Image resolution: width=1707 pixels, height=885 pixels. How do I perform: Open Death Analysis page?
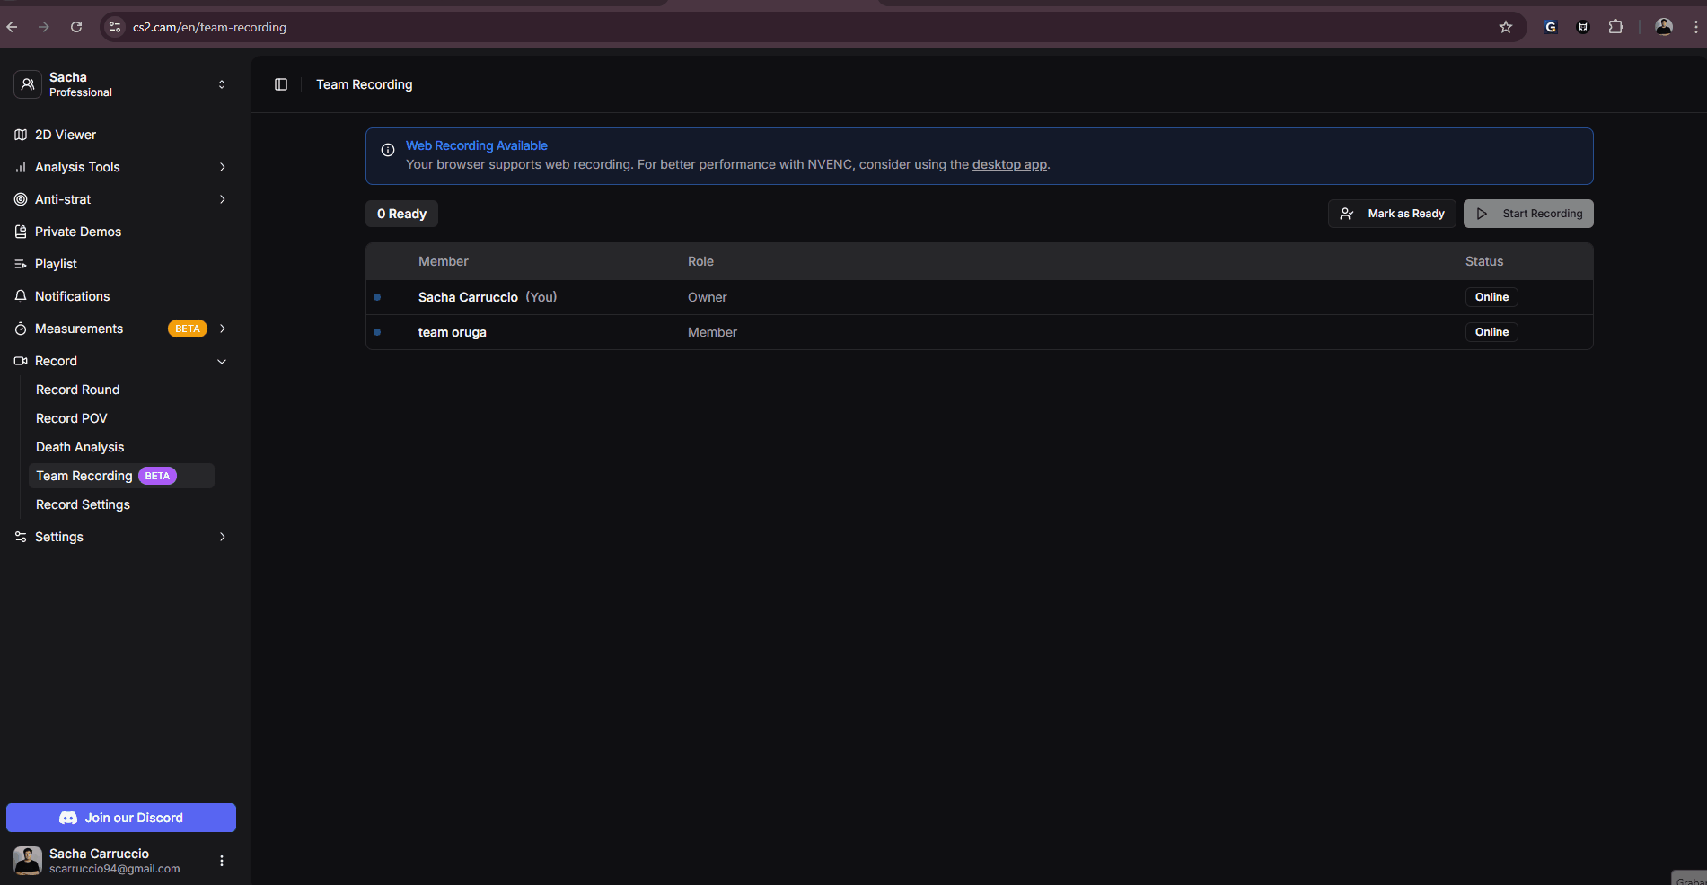(80, 447)
